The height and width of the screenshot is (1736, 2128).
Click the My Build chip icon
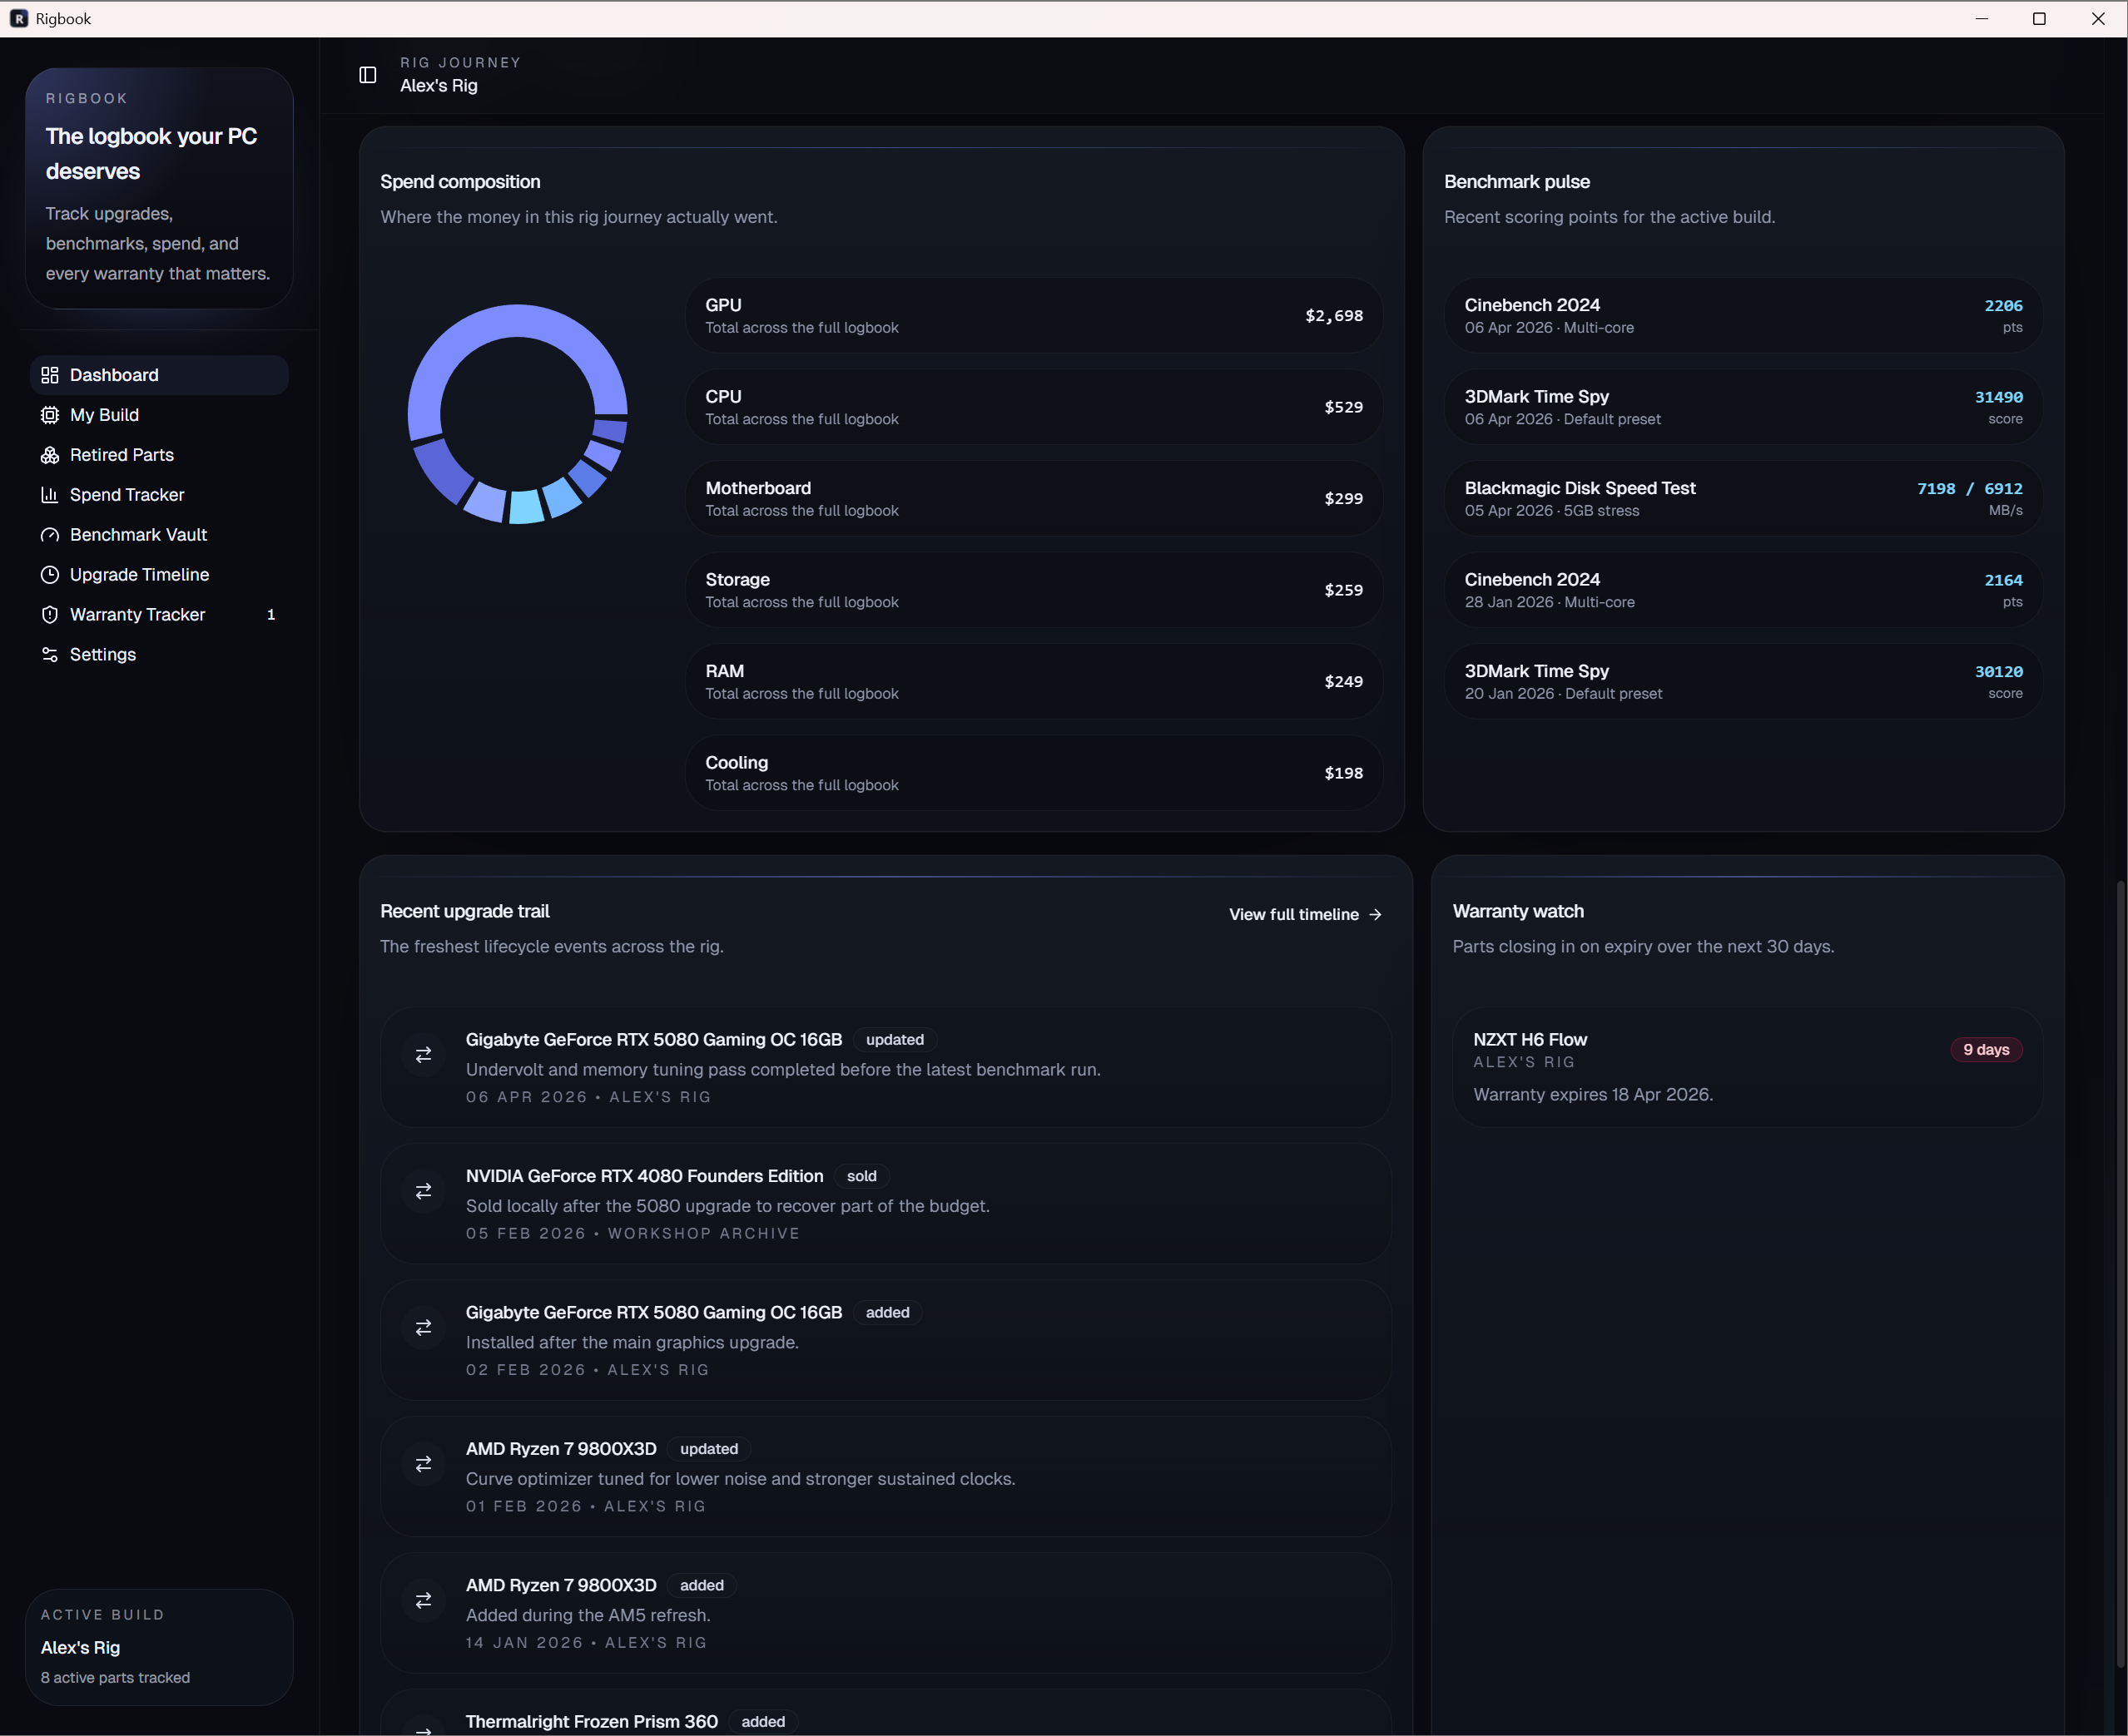50,415
